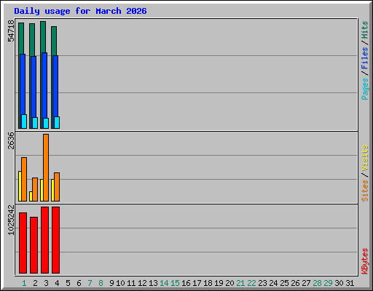Click day label 23 on the x-axis
373x291 pixels.
pos(262,283)
